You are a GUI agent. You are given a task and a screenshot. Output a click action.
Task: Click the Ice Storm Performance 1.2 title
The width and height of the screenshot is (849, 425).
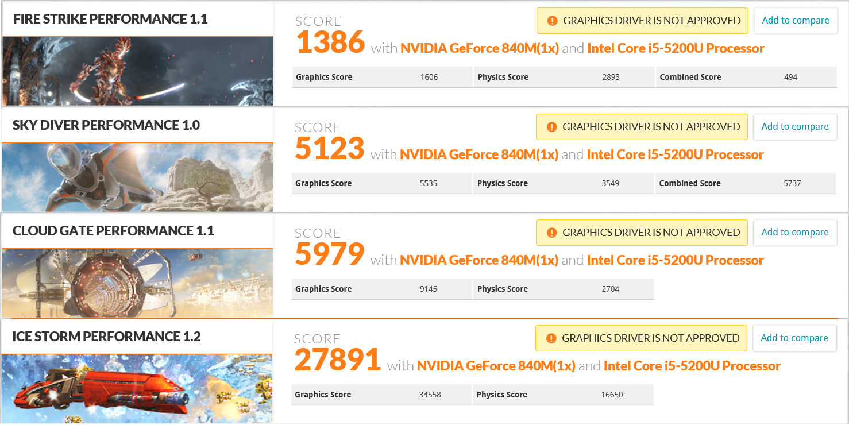[x=107, y=337]
